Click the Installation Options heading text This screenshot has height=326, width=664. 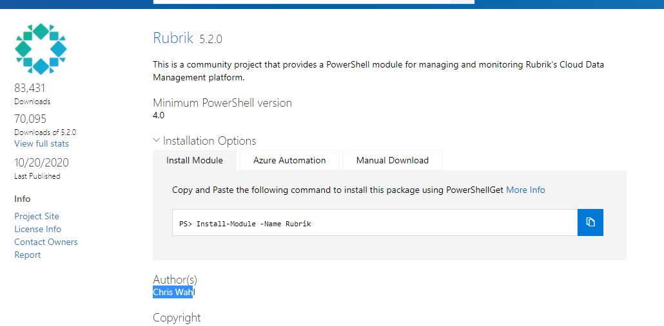(x=210, y=141)
